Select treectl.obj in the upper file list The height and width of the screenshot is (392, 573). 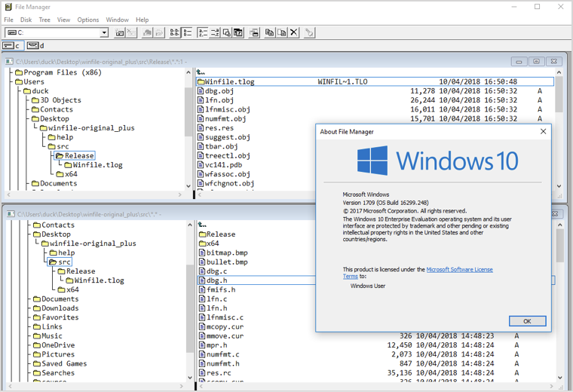224,156
